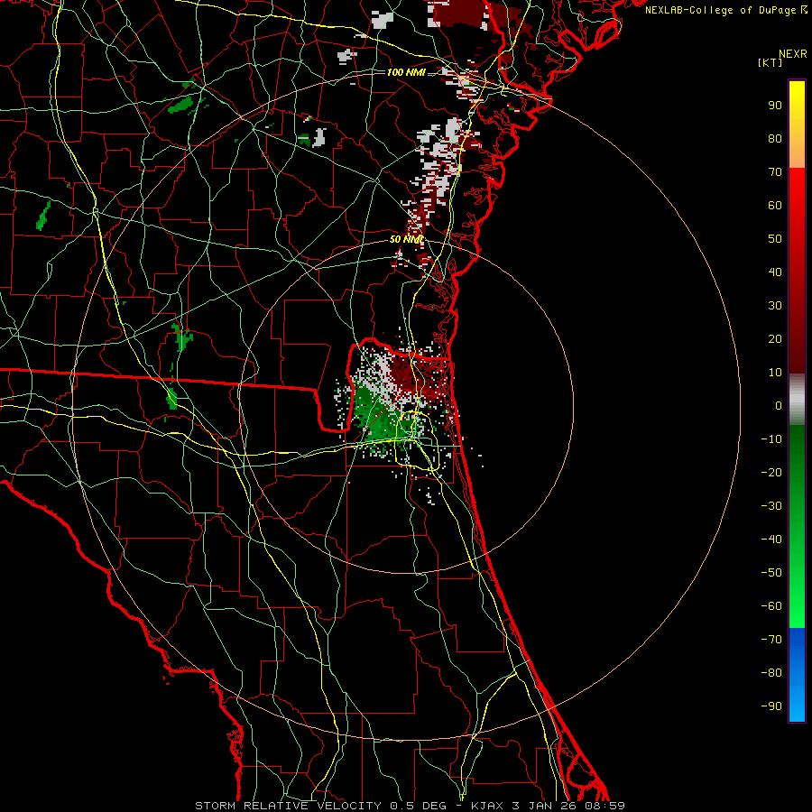Click STORM RELATIVE VELOCITY in the caption
Screen dimensions: 812x812
coord(288,806)
